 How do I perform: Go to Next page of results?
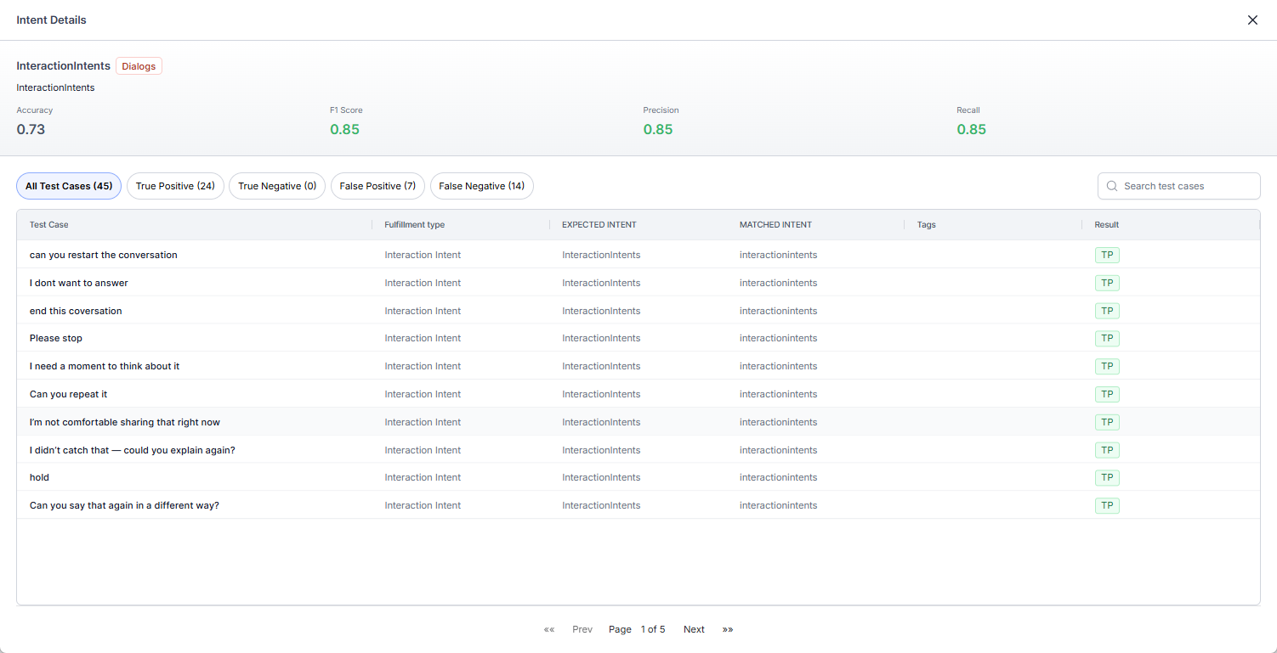pos(694,629)
